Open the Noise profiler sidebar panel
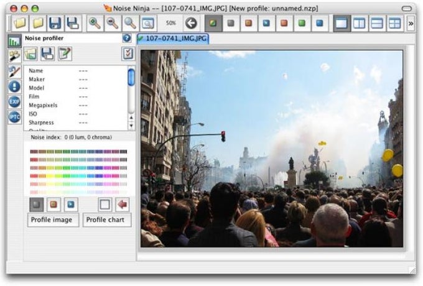Viewport: 423px width, 286px height. click(14, 41)
